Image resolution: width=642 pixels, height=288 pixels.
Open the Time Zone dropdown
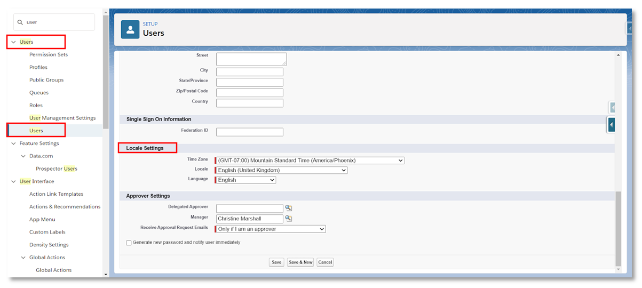click(x=310, y=161)
